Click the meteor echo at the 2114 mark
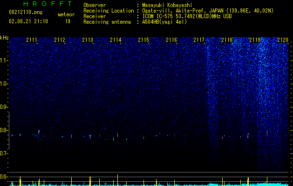The width and height of the screenshot is (293, 186). point(117,135)
